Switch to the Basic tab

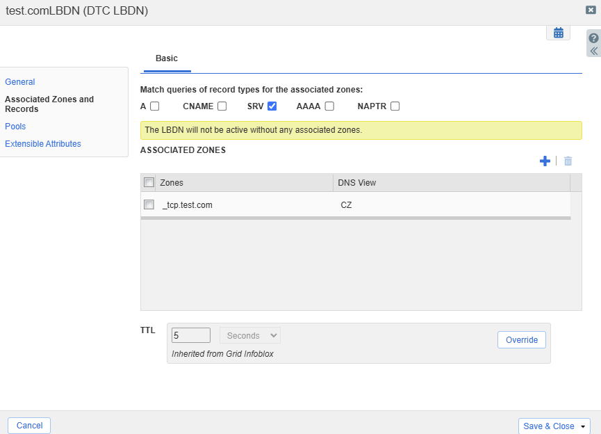(167, 58)
